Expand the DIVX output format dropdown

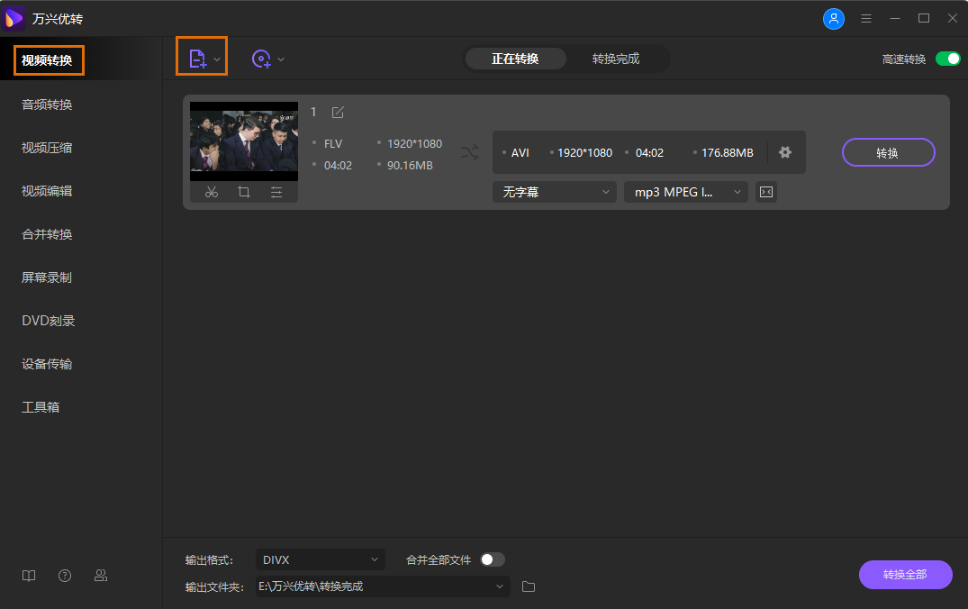(320, 559)
